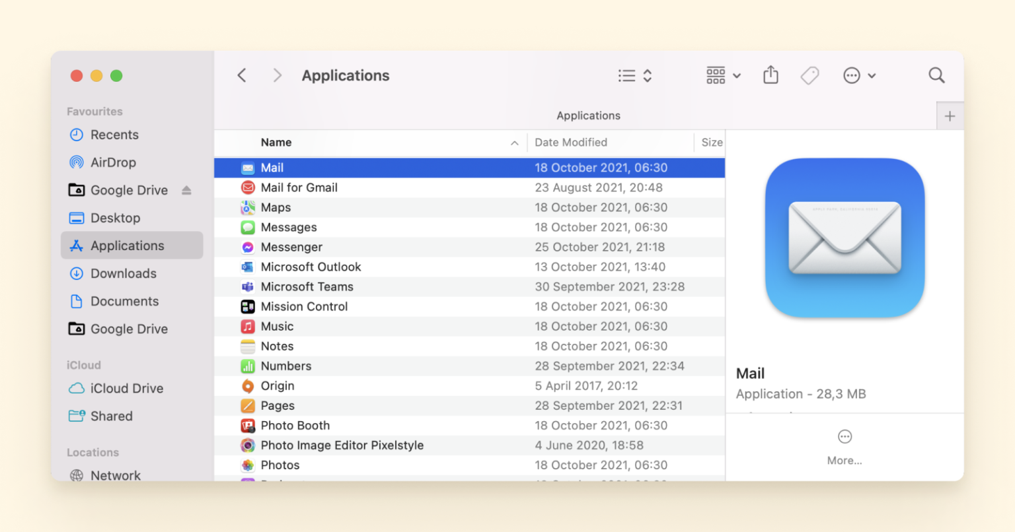
Task: Click the Search icon
Action: coord(936,75)
